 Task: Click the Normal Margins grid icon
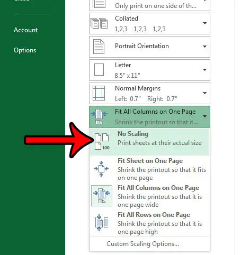click(99, 93)
